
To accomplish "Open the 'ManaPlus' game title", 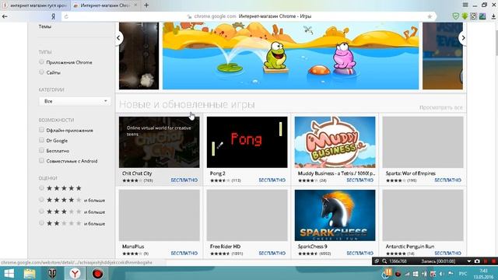I will point(133,247).
